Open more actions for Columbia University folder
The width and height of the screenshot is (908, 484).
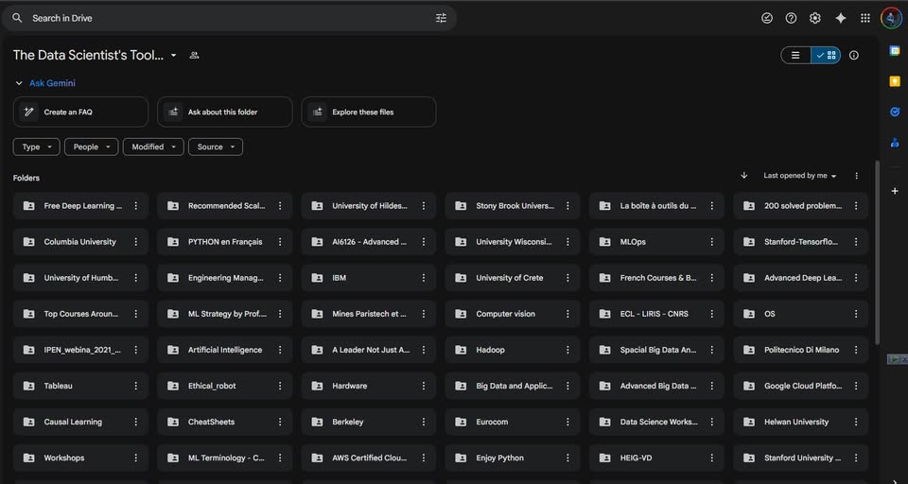136,242
